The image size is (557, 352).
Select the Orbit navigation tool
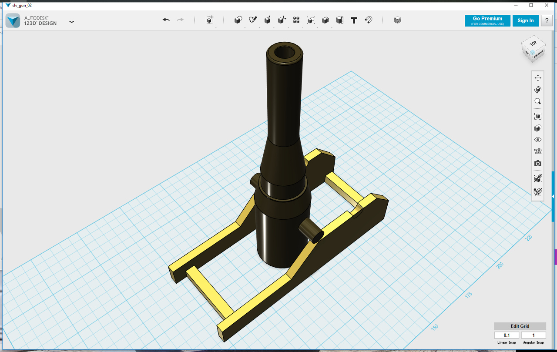pos(538,90)
